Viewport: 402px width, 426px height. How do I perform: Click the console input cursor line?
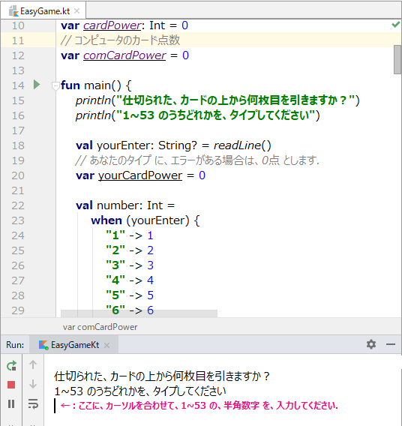pyautogui.click(x=55, y=406)
